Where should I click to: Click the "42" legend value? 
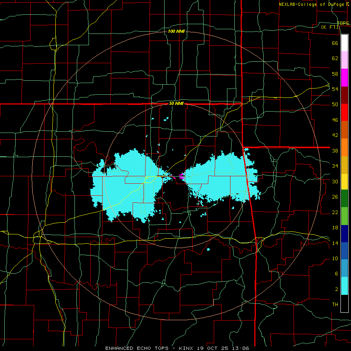[x=335, y=135]
